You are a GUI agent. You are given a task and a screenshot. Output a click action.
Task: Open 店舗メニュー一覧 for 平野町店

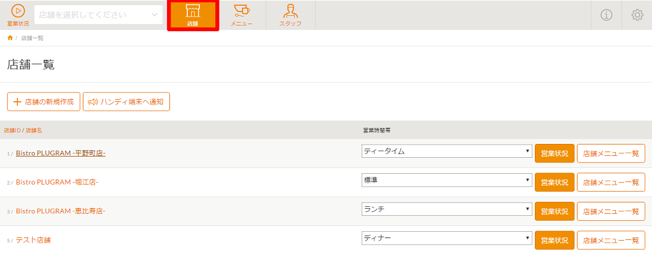point(611,153)
